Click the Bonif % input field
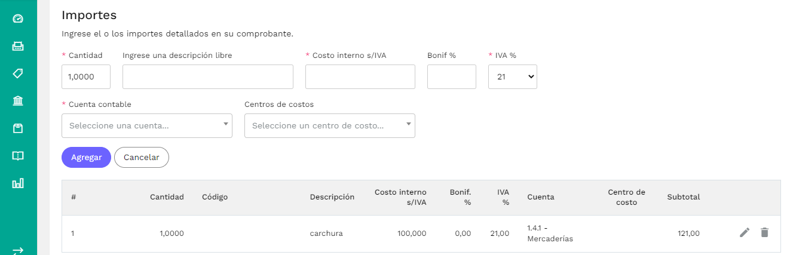Screen dimensions: 793x255 (451, 76)
